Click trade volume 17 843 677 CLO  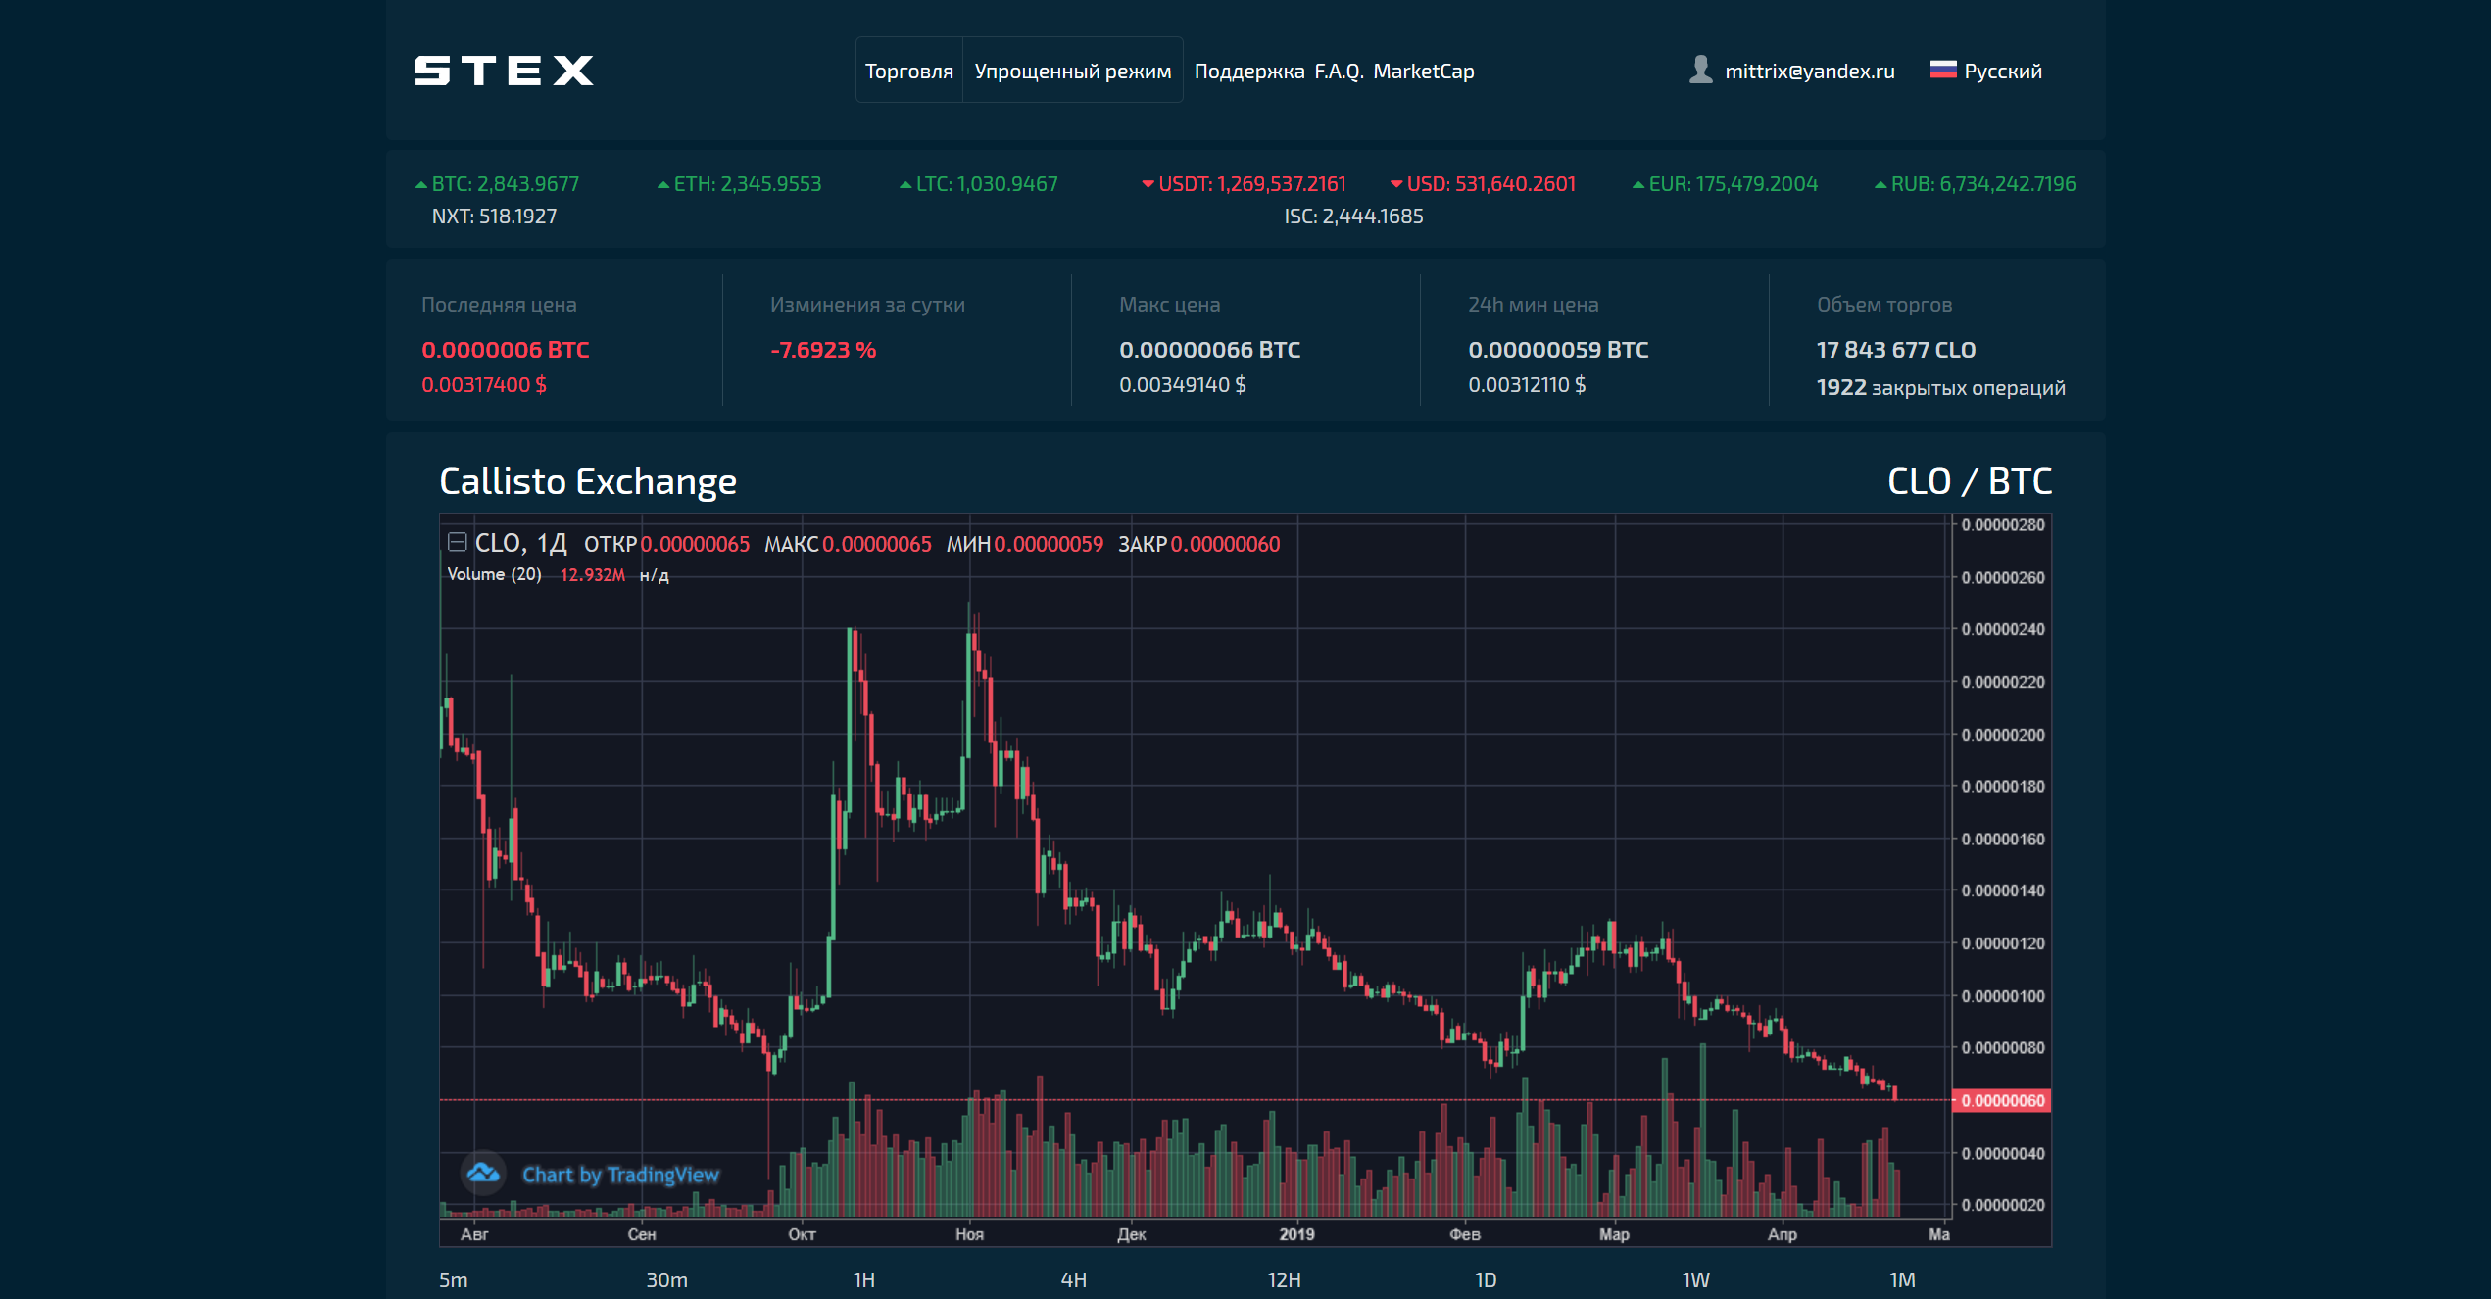point(1896,350)
